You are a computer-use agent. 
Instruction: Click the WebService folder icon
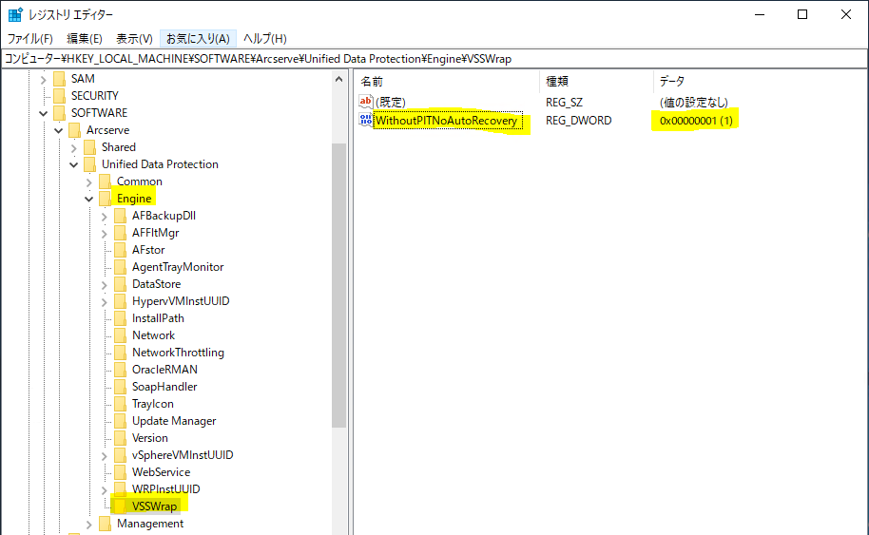120,472
